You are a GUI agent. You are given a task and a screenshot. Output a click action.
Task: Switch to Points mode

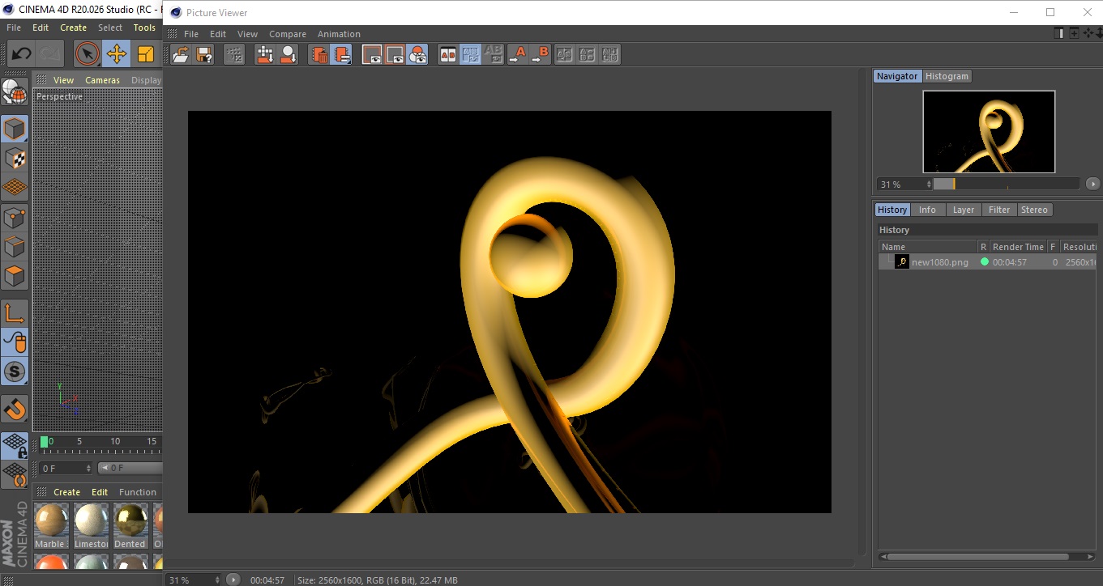tap(15, 218)
